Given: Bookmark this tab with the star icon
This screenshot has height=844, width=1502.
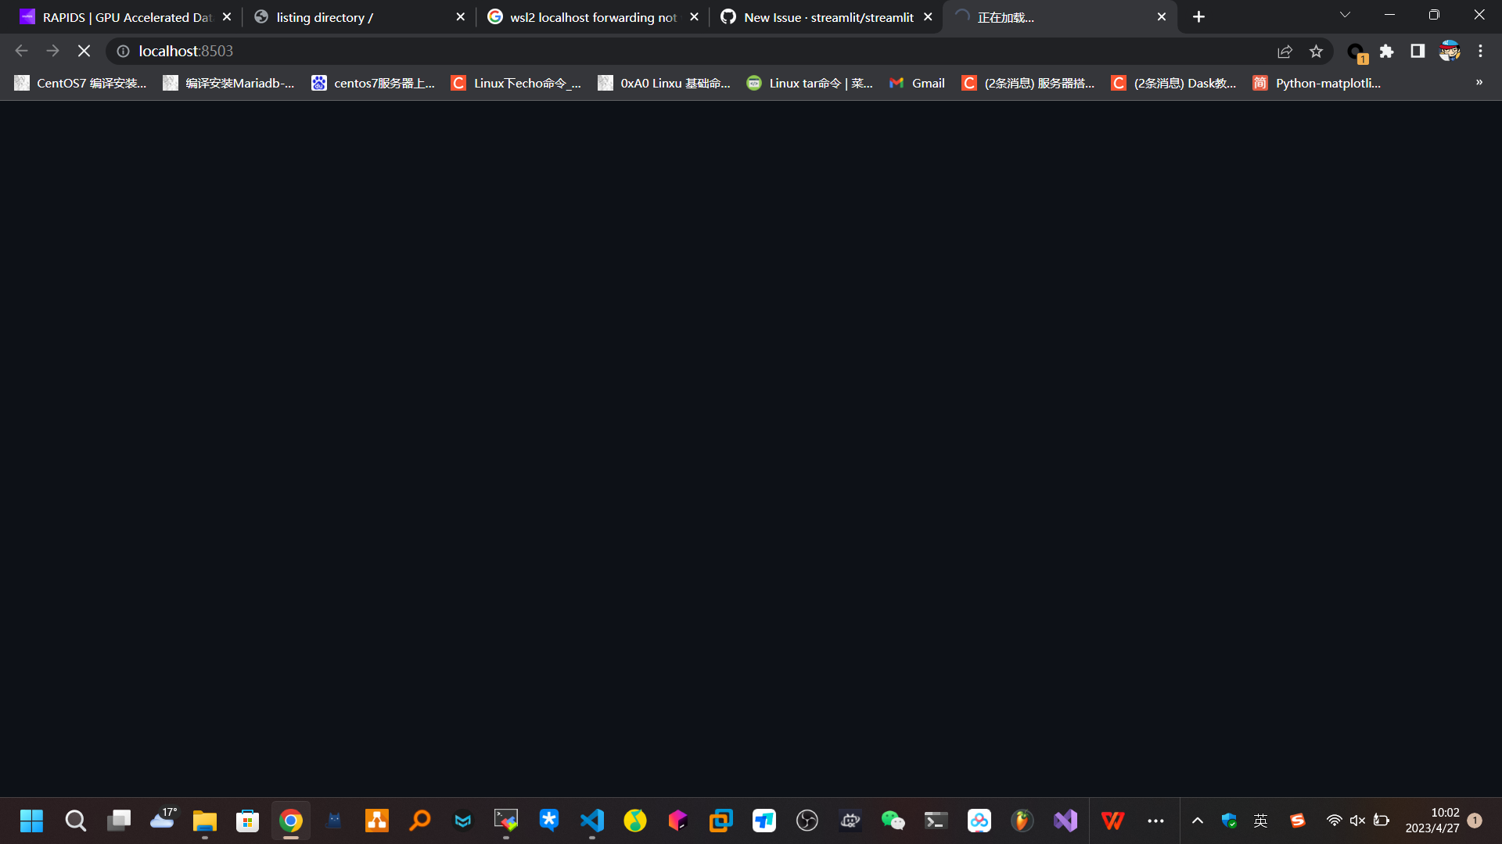Looking at the screenshot, I should (1316, 51).
